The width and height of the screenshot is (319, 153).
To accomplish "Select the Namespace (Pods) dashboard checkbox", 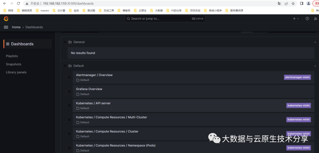I will point(69,148).
